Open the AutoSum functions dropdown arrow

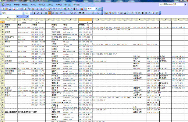point(71,9)
